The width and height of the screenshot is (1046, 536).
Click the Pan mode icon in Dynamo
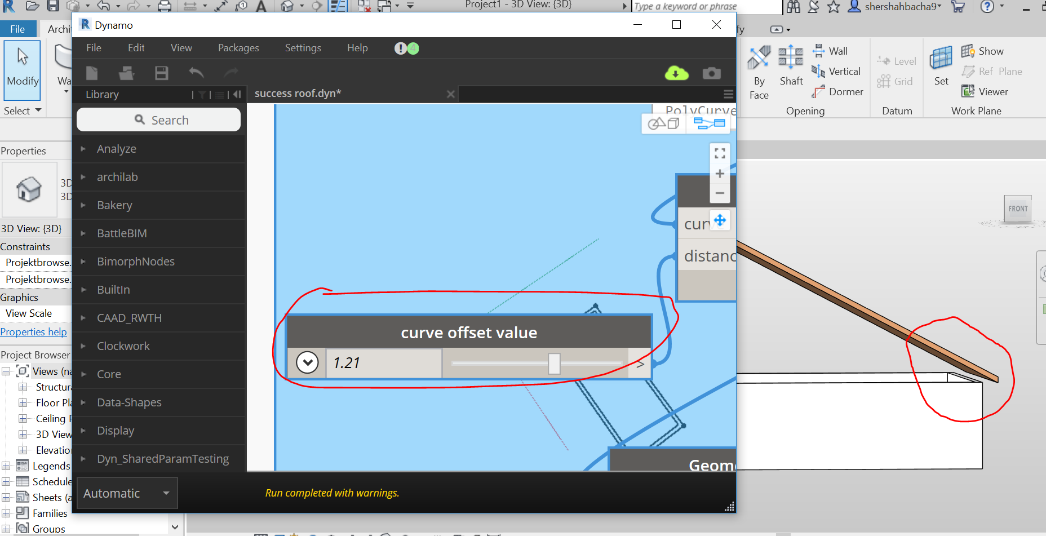pyautogui.click(x=720, y=220)
